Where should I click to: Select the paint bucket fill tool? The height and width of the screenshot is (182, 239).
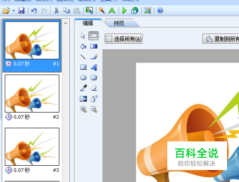[x=83, y=46]
